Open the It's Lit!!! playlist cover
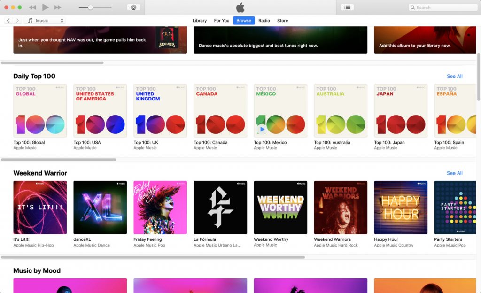 pyautogui.click(x=40, y=208)
